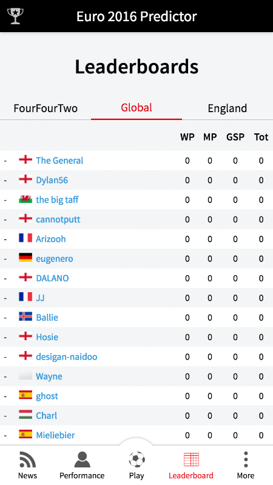Open The General's profile link
The image size is (273, 485).
tap(59, 160)
